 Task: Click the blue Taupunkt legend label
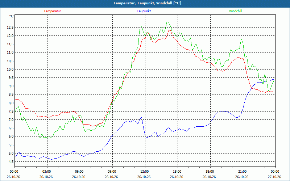(144, 11)
